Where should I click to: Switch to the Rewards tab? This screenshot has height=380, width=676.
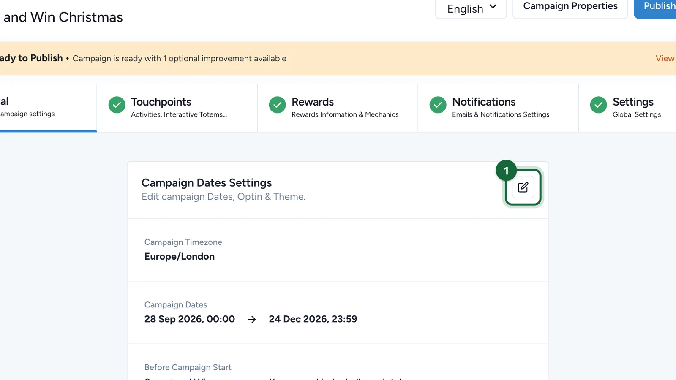pyautogui.click(x=338, y=108)
